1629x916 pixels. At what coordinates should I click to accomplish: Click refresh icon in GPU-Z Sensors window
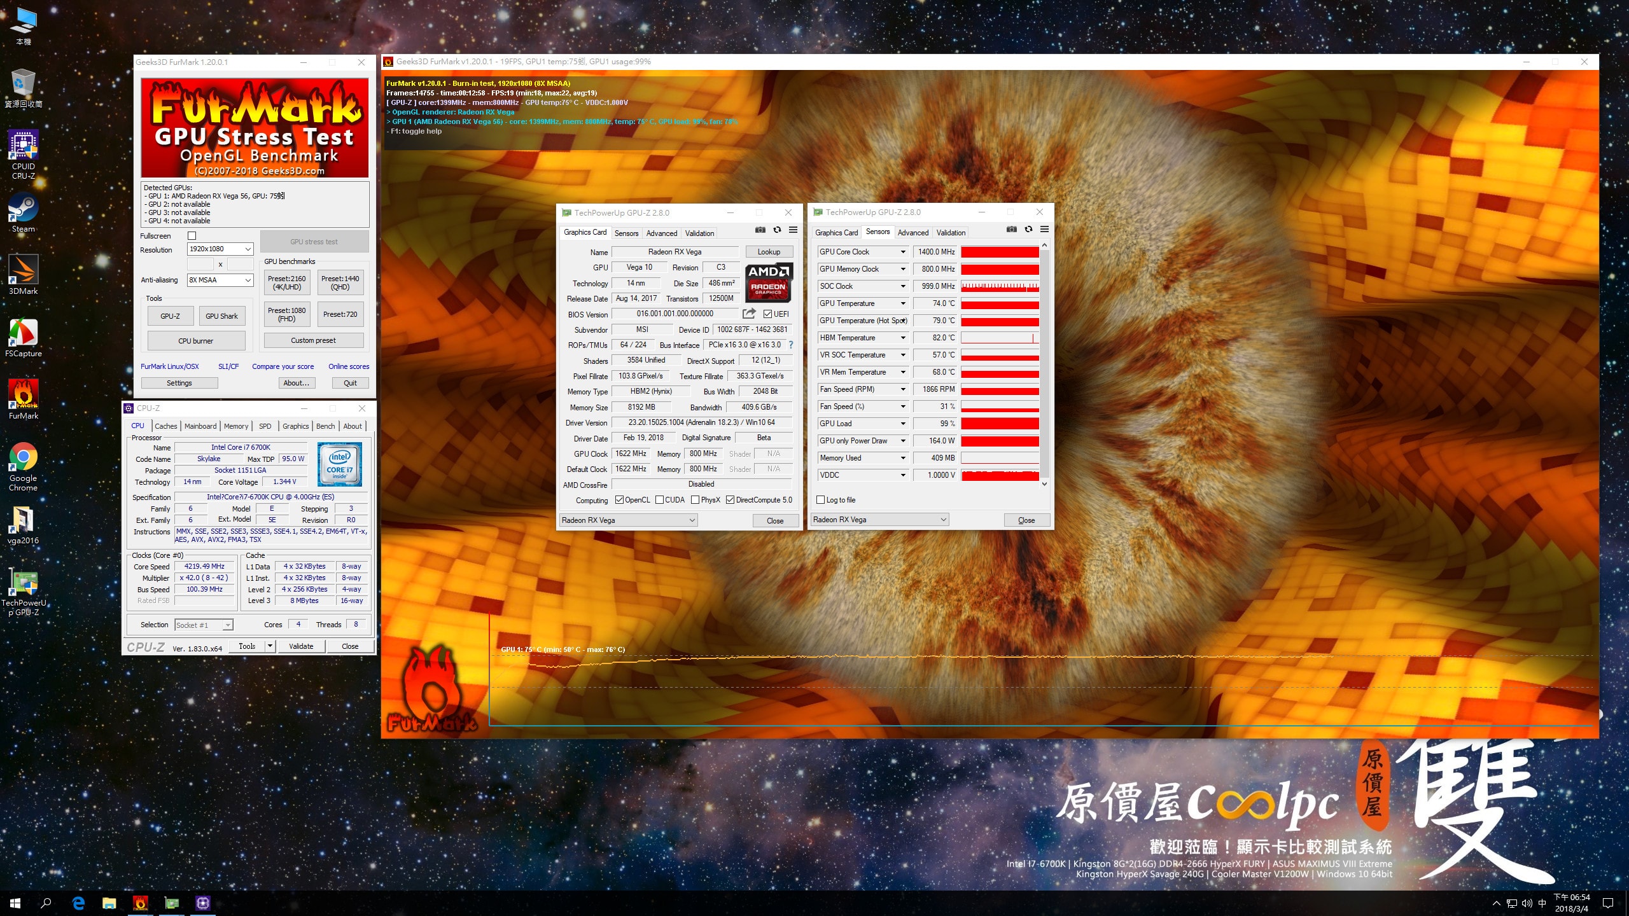[1028, 229]
